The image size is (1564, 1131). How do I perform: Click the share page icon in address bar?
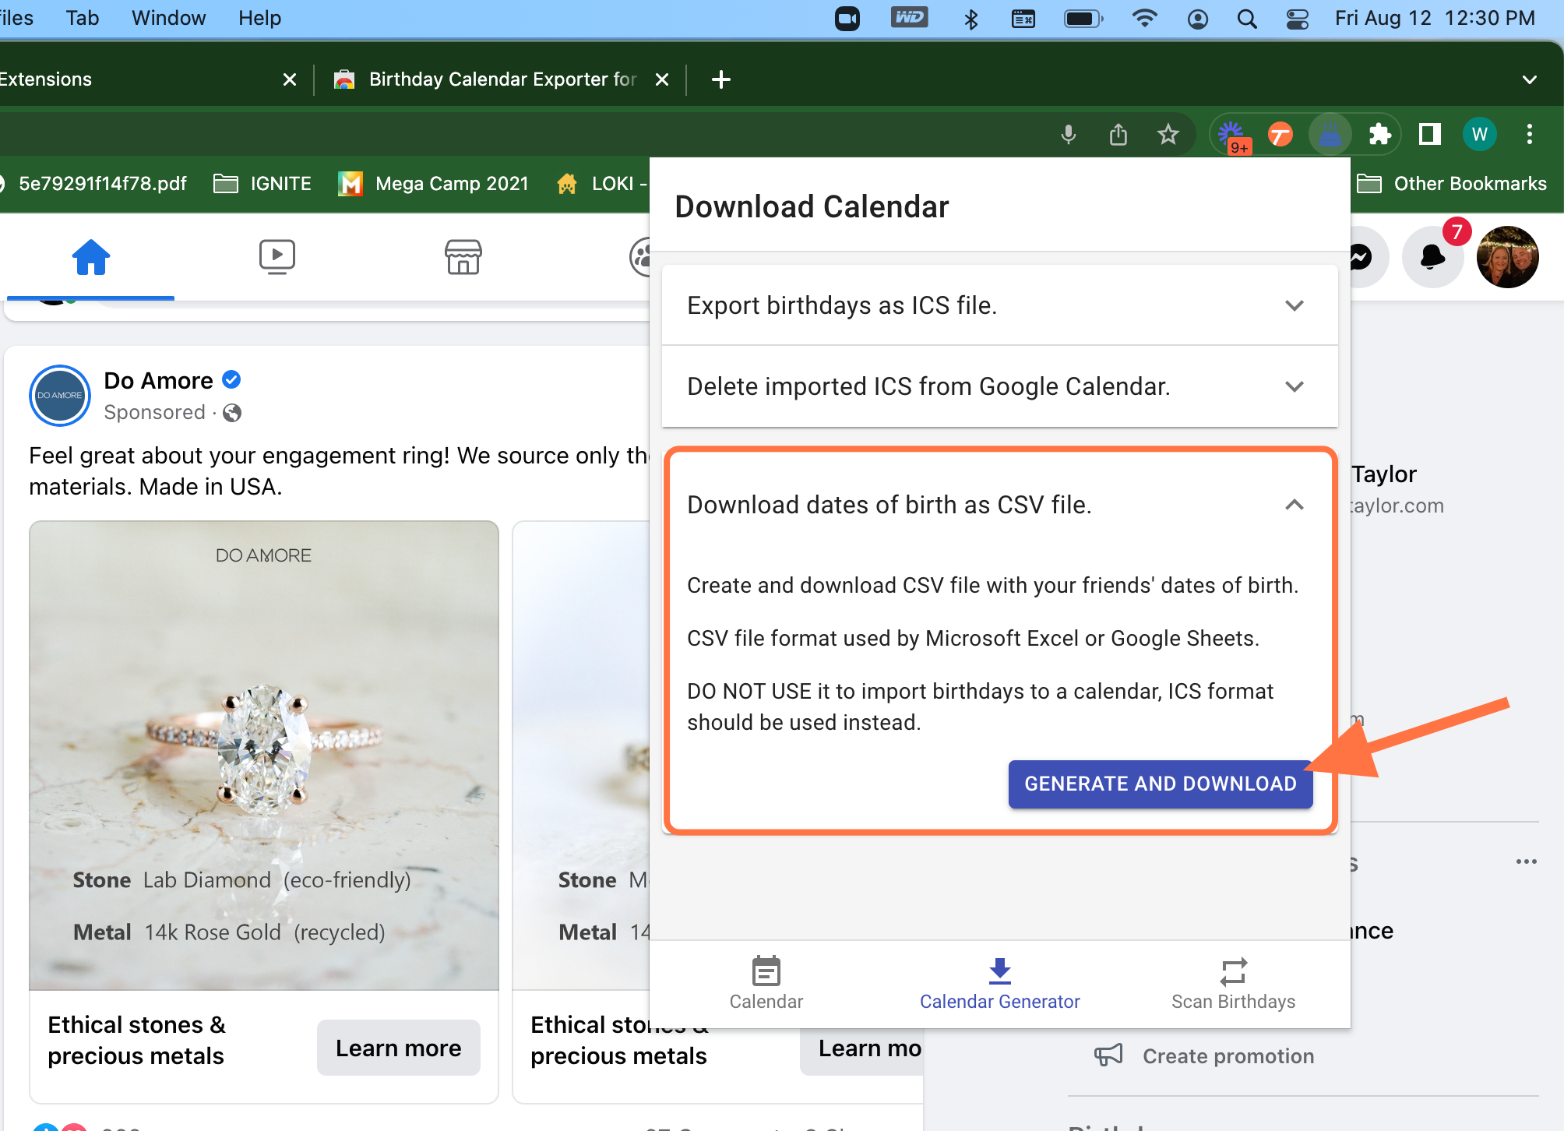point(1118,135)
